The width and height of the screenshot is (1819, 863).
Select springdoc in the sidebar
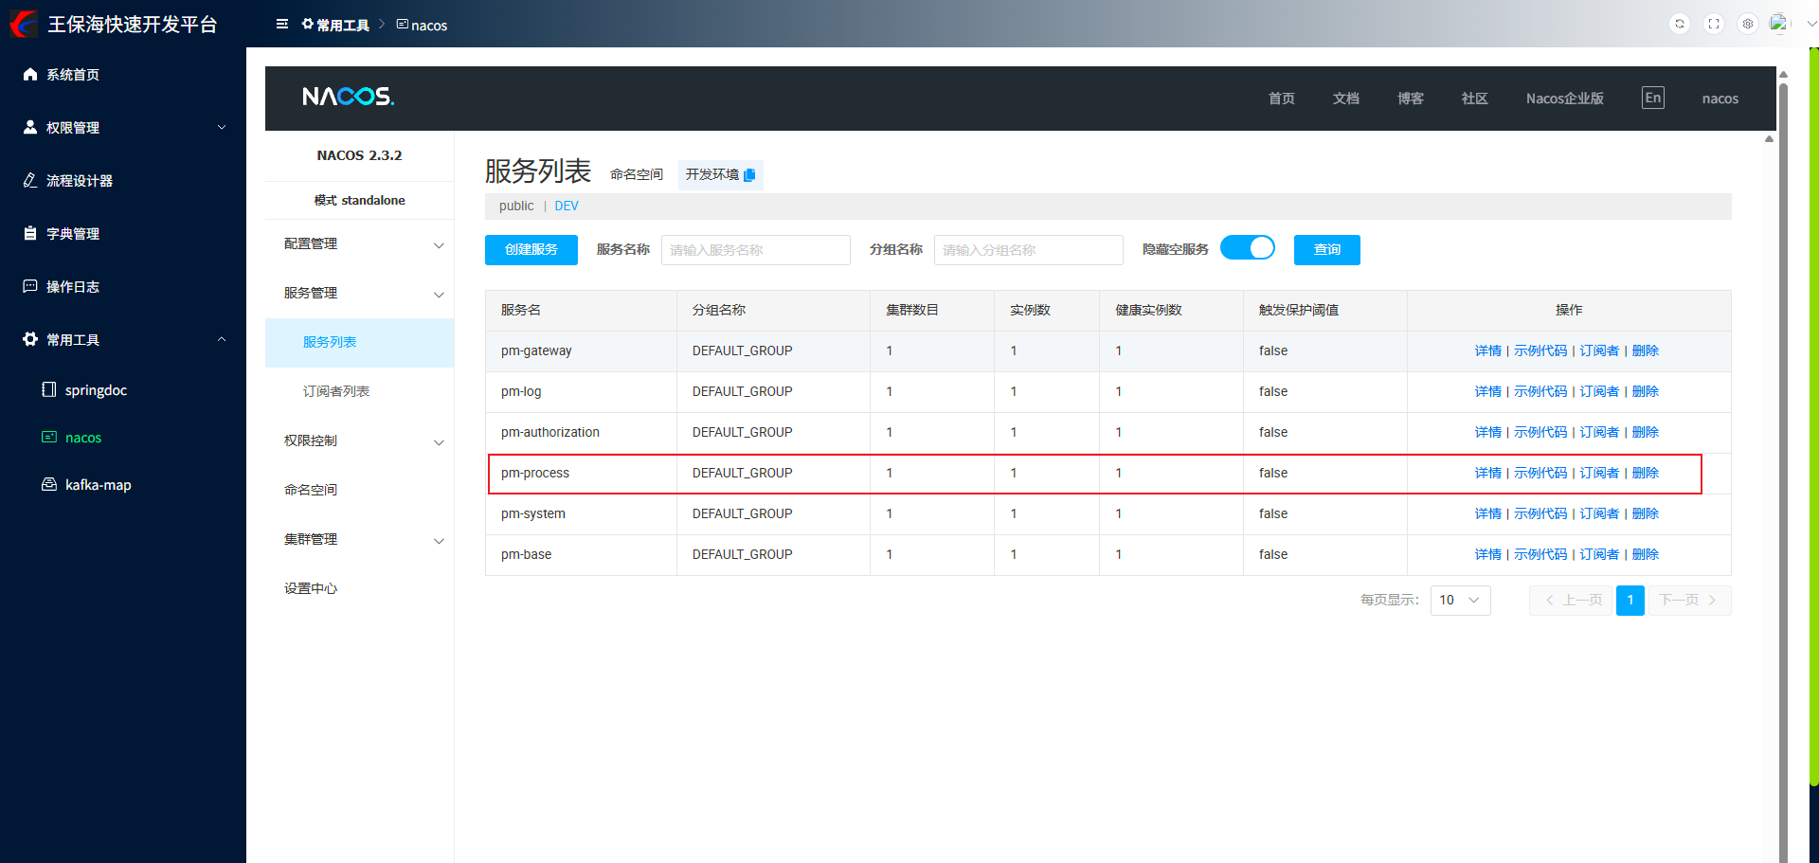123,389
